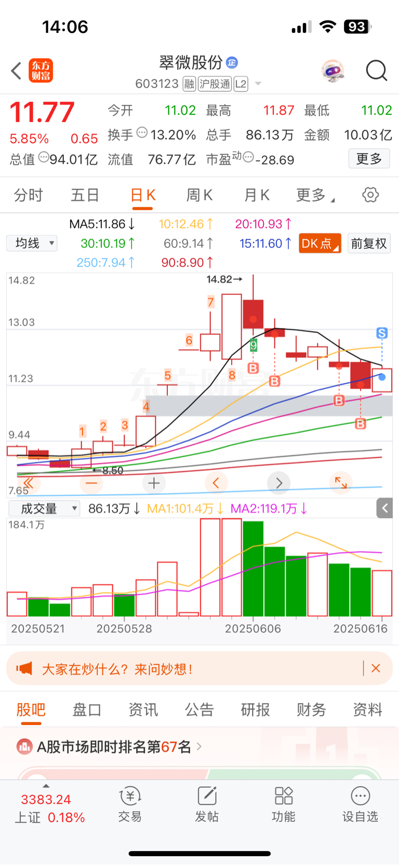Move chart left with arrow button
The image size is (399, 865).
click(216, 483)
